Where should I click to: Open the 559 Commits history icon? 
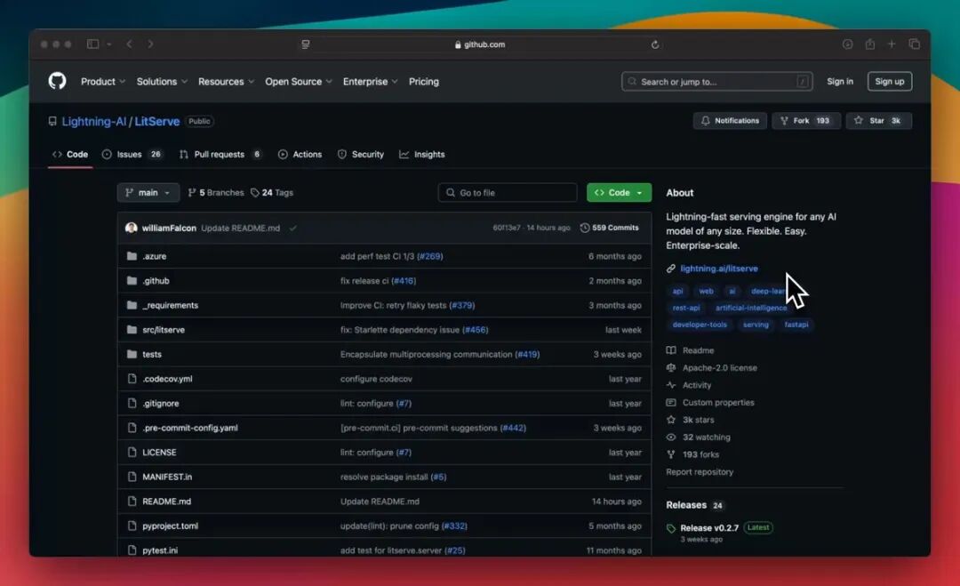(x=585, y=228)
